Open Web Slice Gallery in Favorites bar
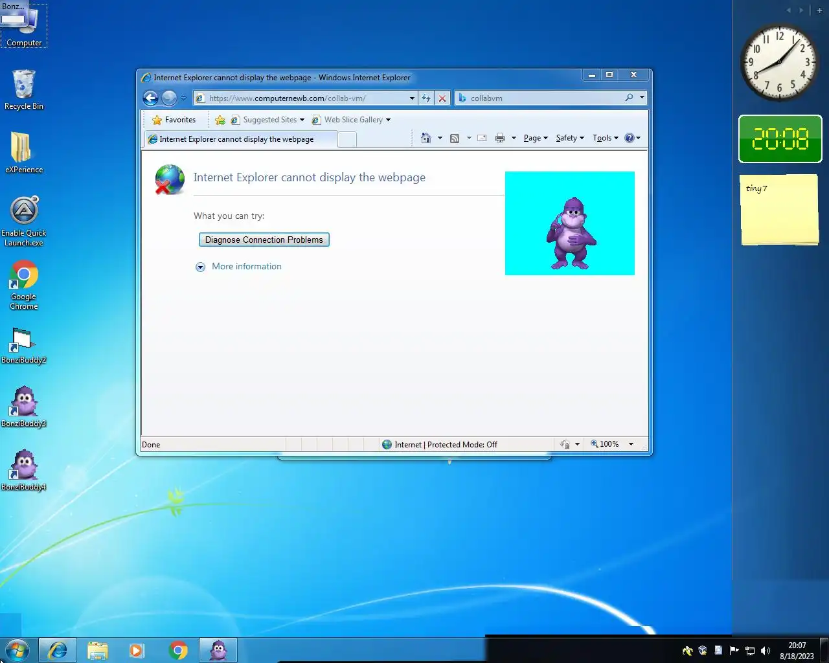Viewport: 829px width, 663px height. (351, 120)
